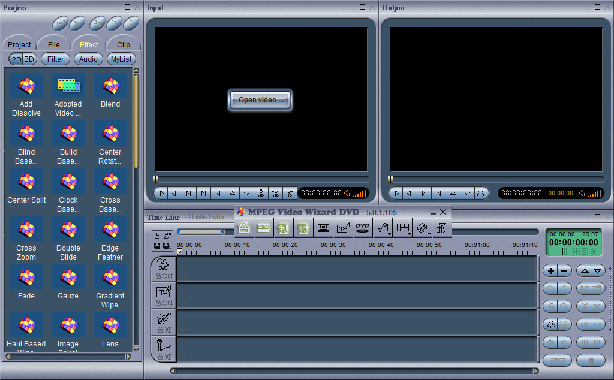Click the Input preview seek slider handle

point(156,179)
